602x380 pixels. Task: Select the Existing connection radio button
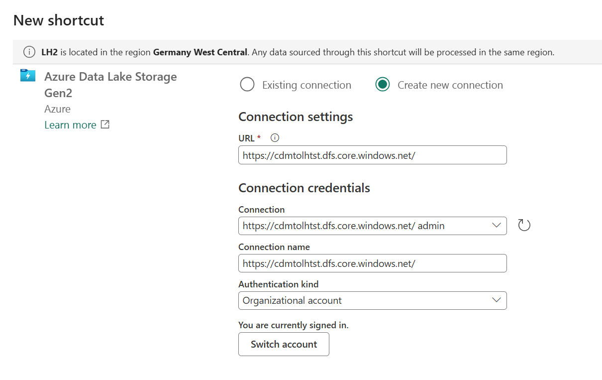(x=247, y=85)
